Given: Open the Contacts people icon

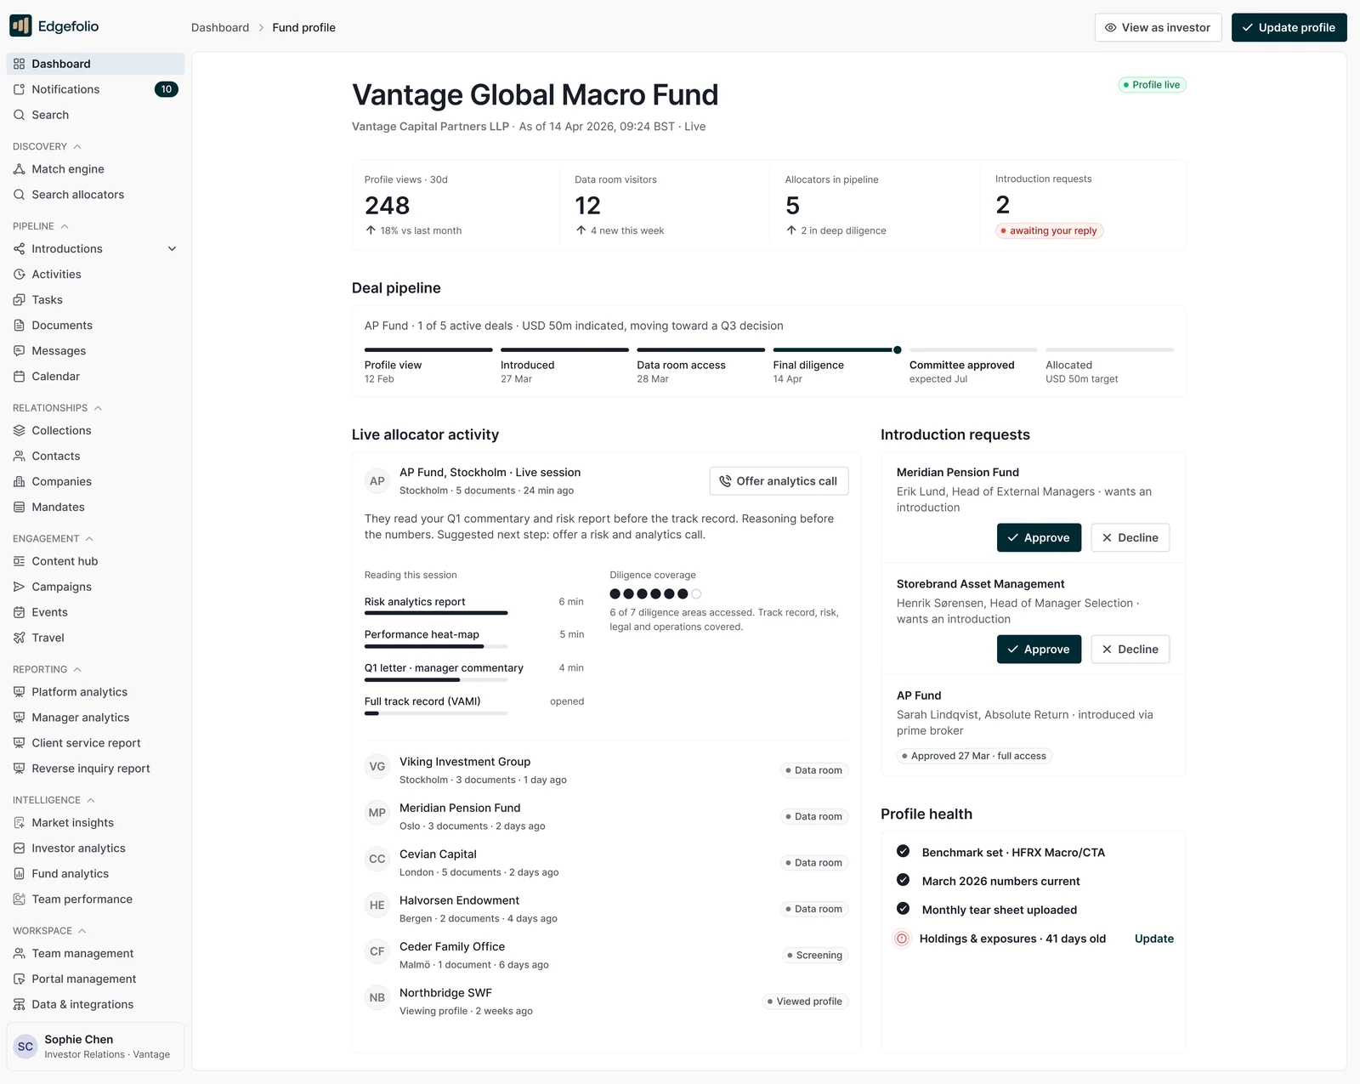Looking at the screenshot, I should click(x=19, y=457).
